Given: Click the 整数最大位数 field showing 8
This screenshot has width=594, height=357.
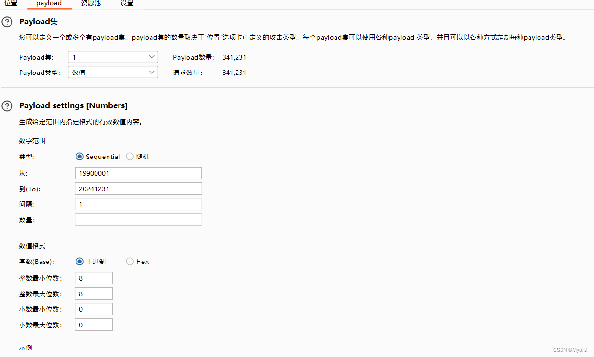Looking at the screenshot, I should click(x=93, y=294).
